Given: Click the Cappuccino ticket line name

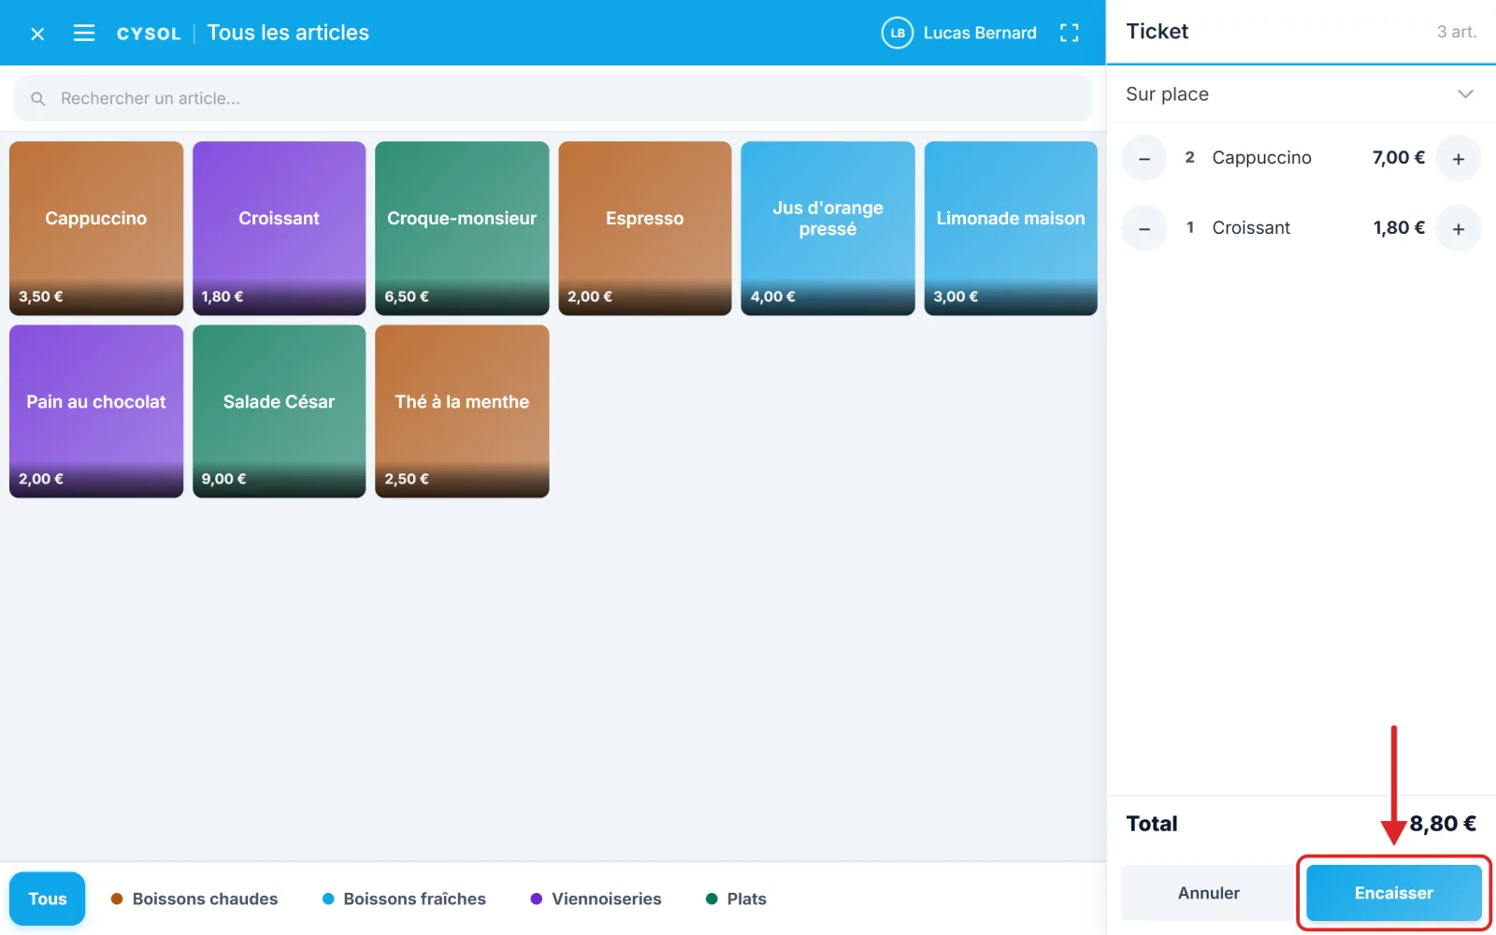Looking at the screenshot, I should pyautogui.click(x=1261, y=158).
